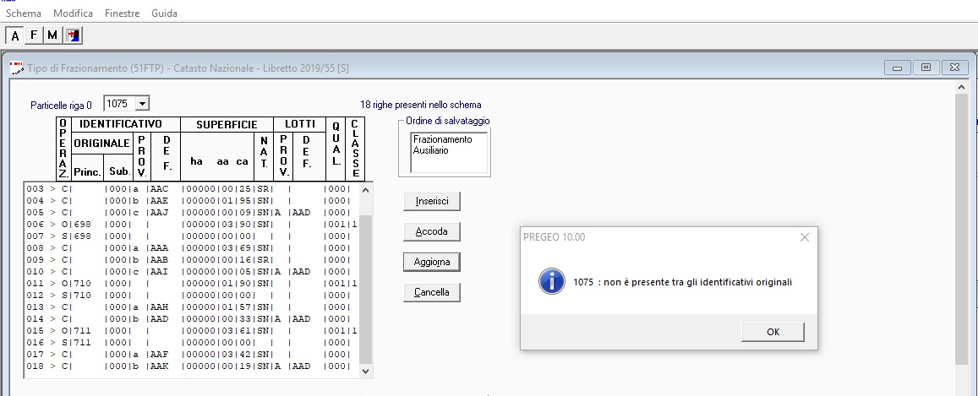Click the M toolbar button
This screenshot has height=396, width=978.
tap(52, 35)
